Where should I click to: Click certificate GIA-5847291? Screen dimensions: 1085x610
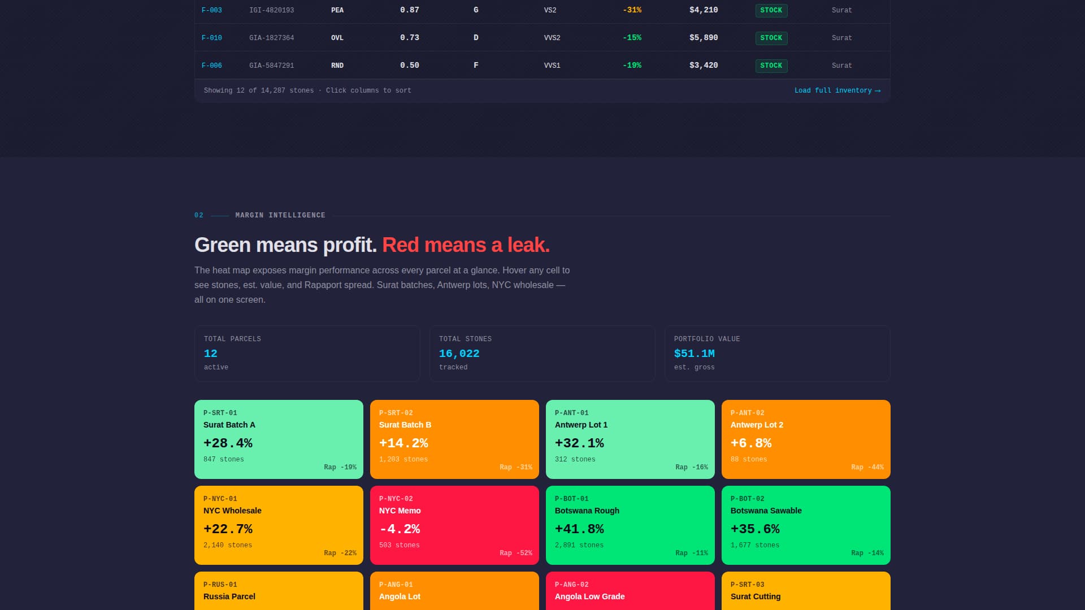(271, 66)
